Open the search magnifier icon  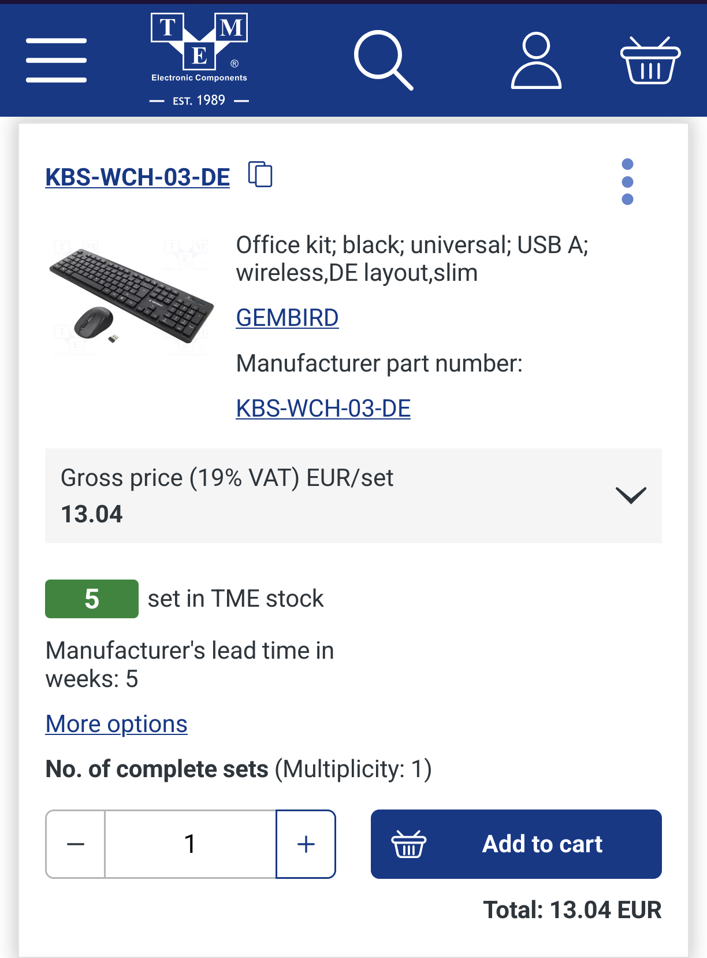pos(383,60)
